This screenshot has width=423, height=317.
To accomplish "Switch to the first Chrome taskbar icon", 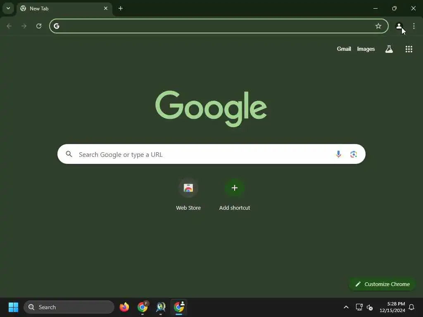I will (x=143, y=307).
